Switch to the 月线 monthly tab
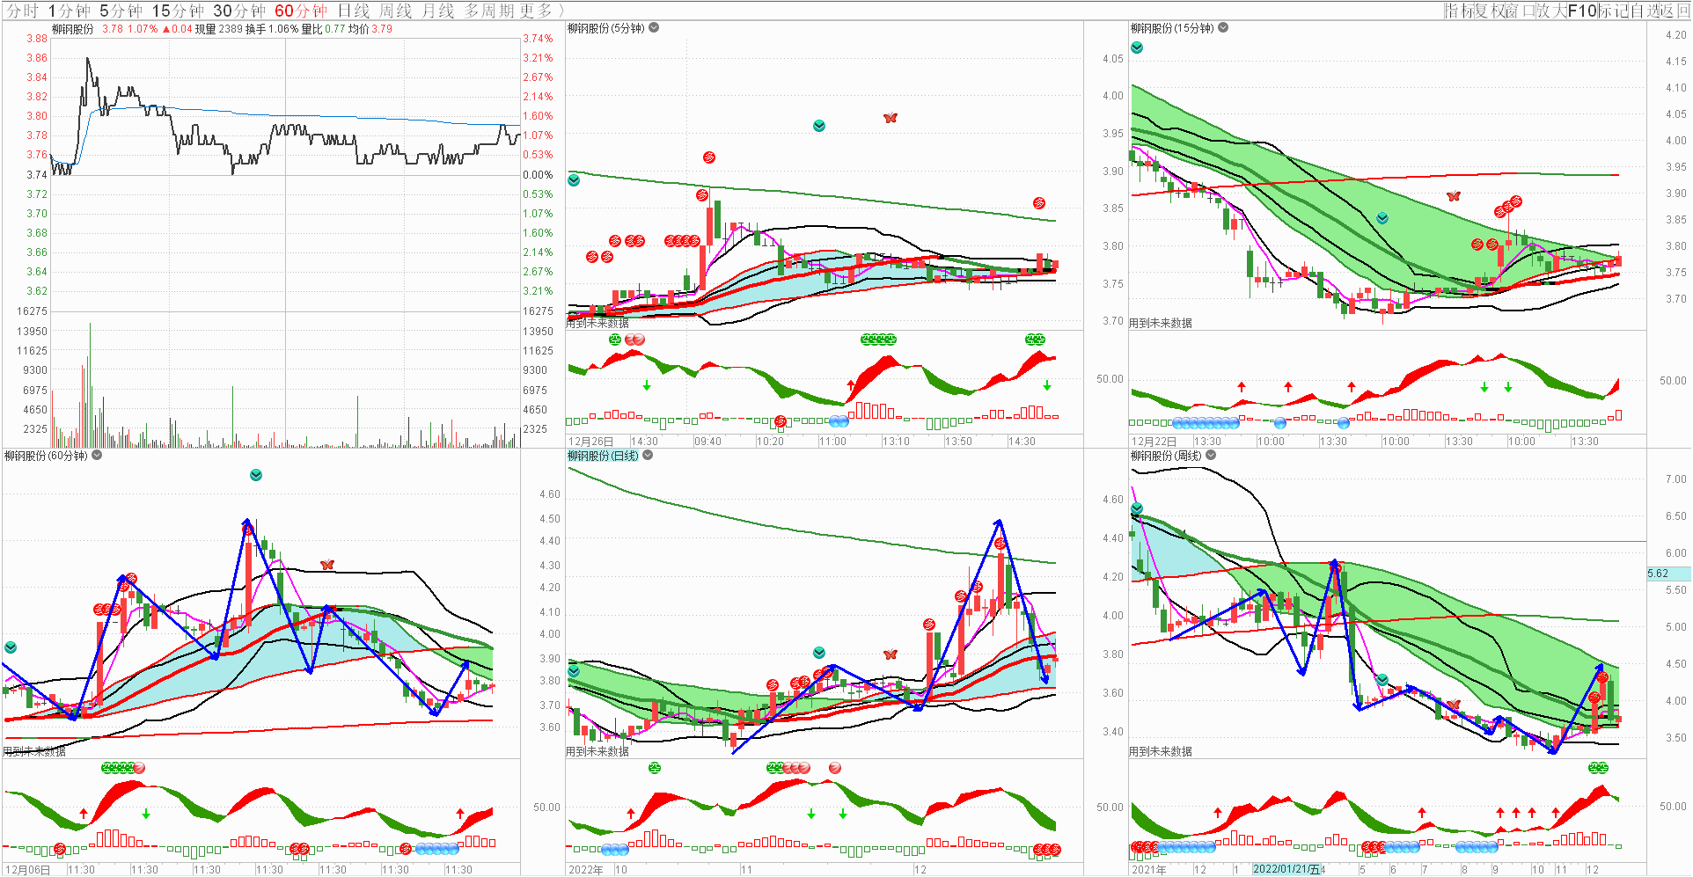 [438, 11]
